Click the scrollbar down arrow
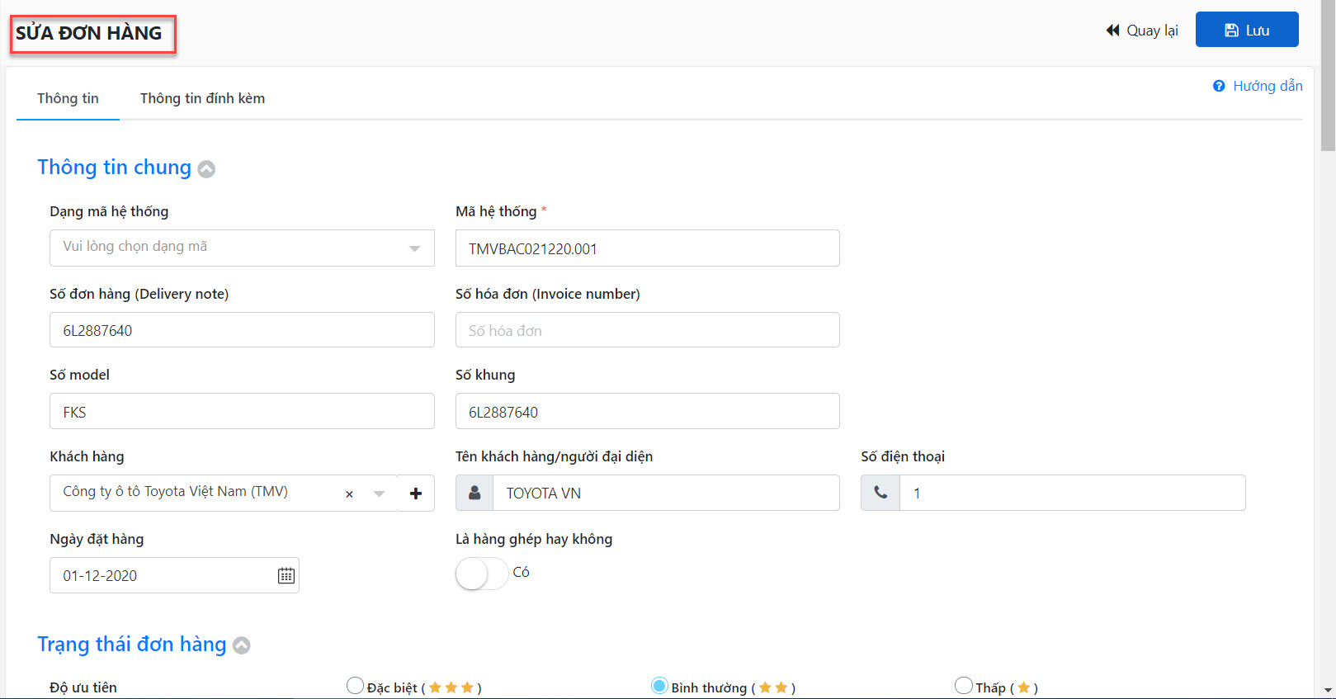Screen dimensions: 1336x699 click(1328, 690)
